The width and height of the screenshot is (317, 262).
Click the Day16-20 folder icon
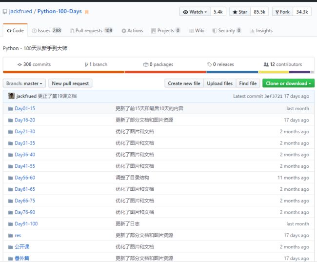tap(11, 121)
